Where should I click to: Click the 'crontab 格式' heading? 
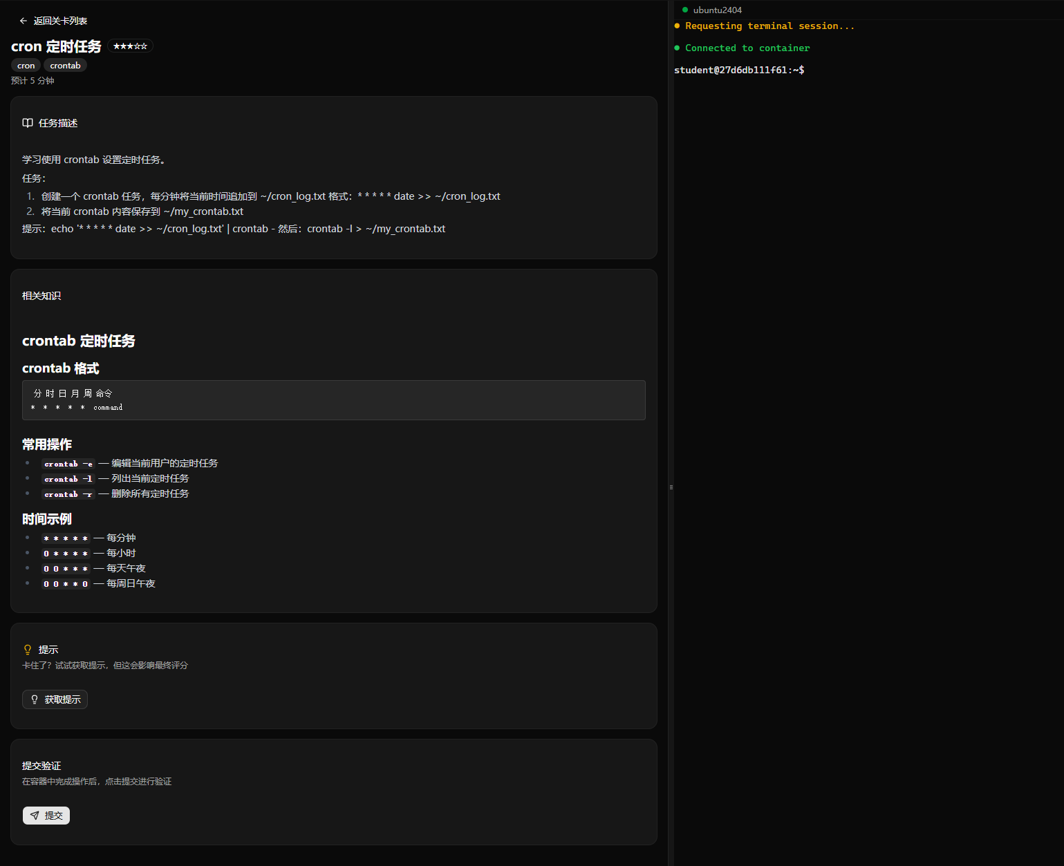point(61,368)
